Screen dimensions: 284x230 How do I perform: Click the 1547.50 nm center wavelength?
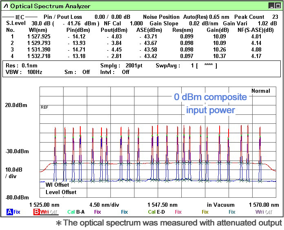tap(162, 205)
